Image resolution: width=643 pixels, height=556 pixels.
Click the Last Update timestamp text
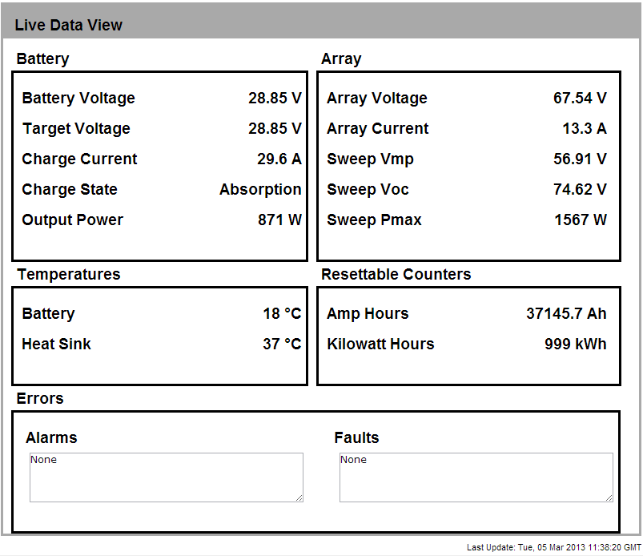point(553,547)
